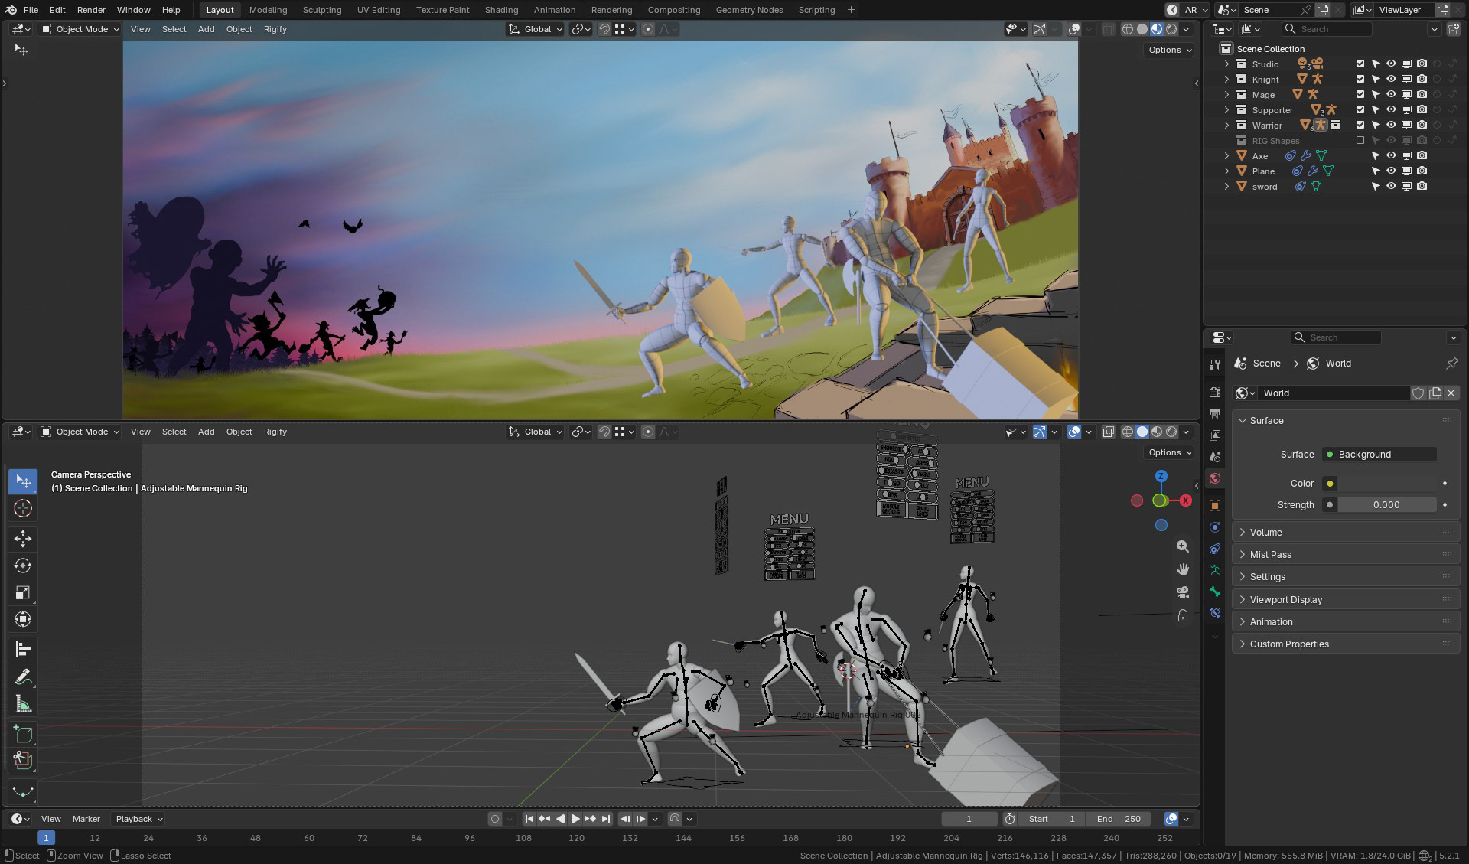The height and width of the screenshot is (864, 1469).
Task: Open the Output properties tab
Action: coord(1214,413)
